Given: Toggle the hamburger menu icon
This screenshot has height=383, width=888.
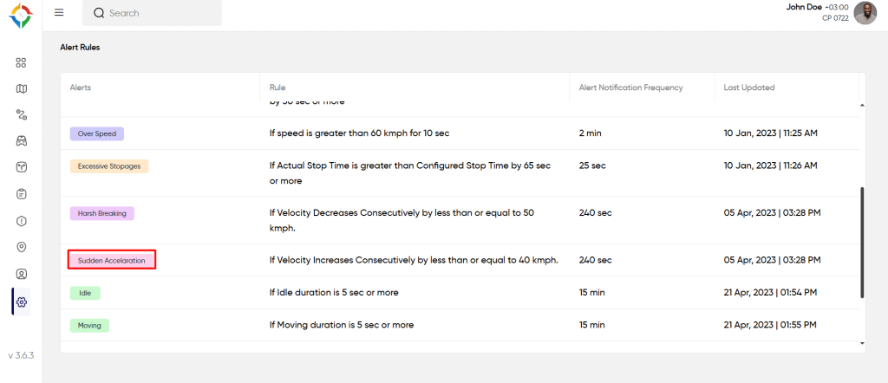Looking at the screenshot, I should 59,13.
